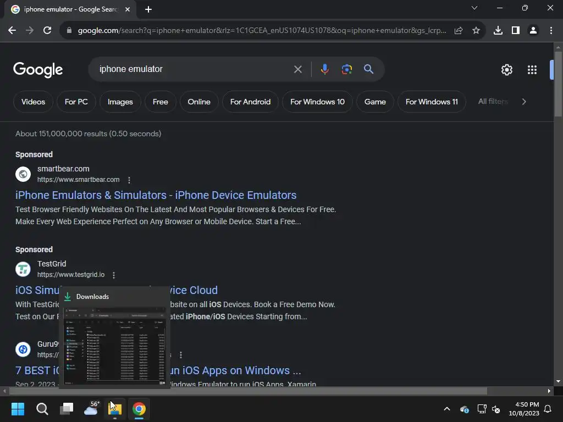Share this page from address bar
The width and height of the screenshot is (563, 422).
coord(459,31)
